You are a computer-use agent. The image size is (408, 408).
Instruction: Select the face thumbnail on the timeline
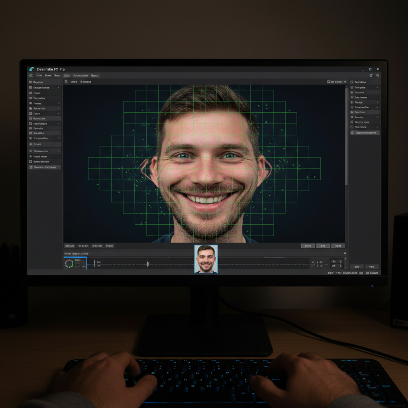(206, 259)
